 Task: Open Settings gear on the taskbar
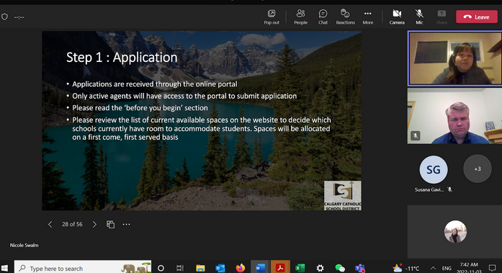(x=320, y=268)
